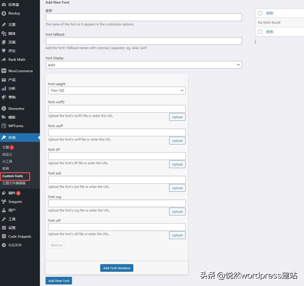Click the Blocksy theme icon
This screenshot has width=304, height=286.
pos(4,13)
